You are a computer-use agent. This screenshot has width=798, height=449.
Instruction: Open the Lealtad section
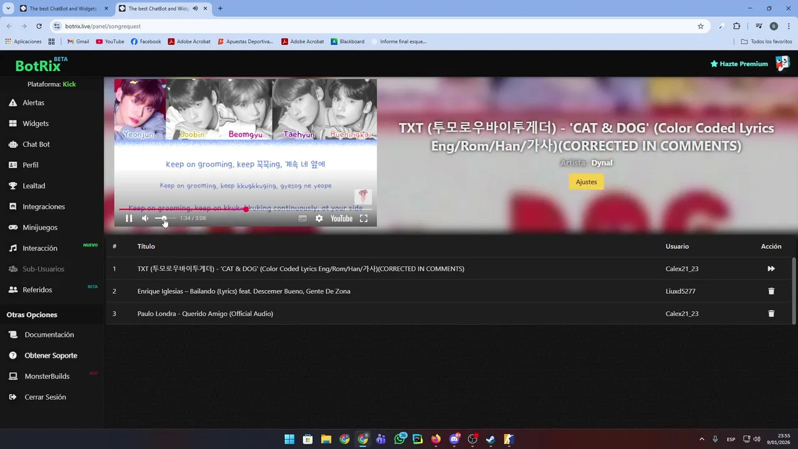tap(34, 186)
